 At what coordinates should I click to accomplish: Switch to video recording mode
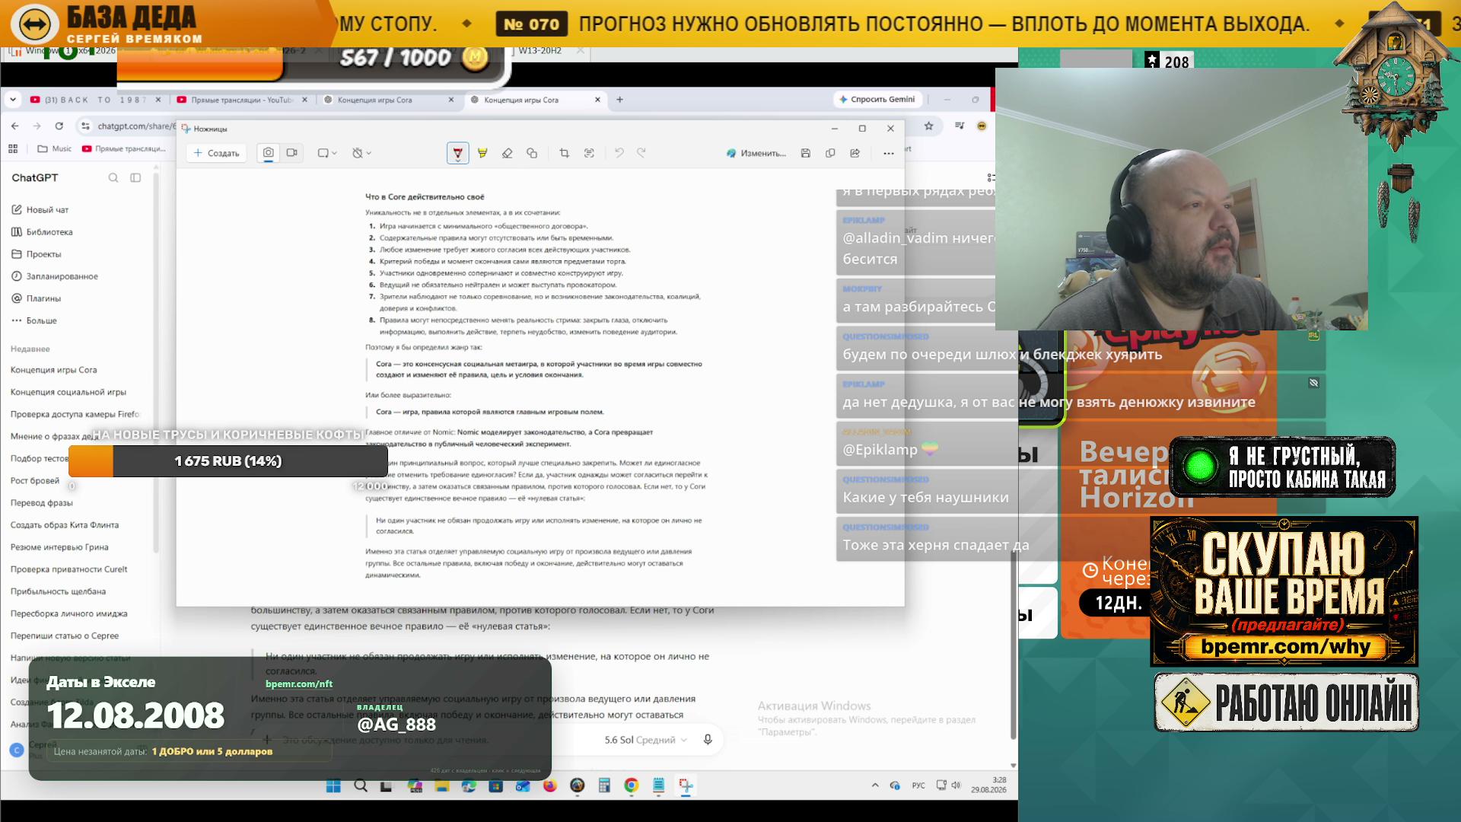coord(291,153)
